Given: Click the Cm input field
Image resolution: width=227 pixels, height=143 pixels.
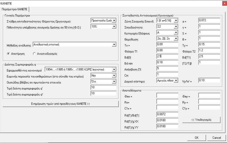Looking at the screenshot, I should pos(167,74).
